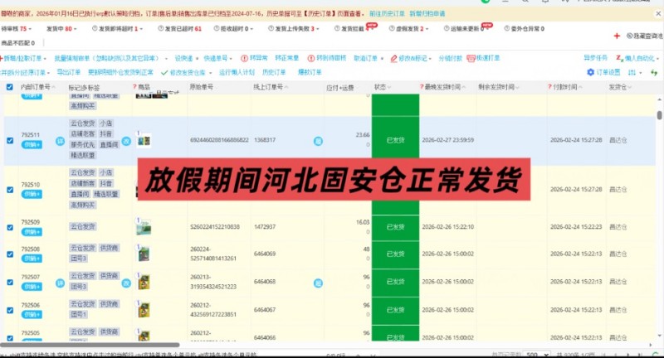Click the 极速打单 printer icon

(471, 58)
